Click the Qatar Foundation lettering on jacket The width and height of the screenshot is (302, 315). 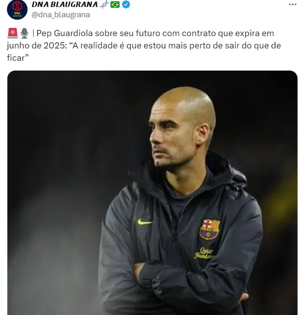pos(204,253)
